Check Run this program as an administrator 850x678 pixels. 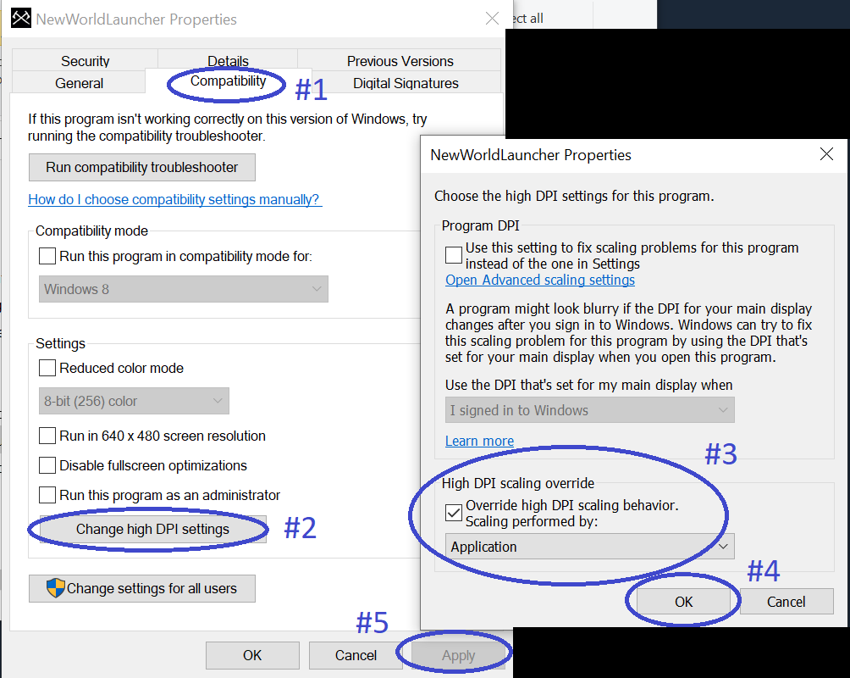tap(47, 495)
